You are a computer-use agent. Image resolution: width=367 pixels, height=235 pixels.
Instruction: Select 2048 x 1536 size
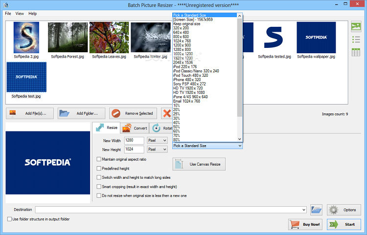click(x=205, y=63)
